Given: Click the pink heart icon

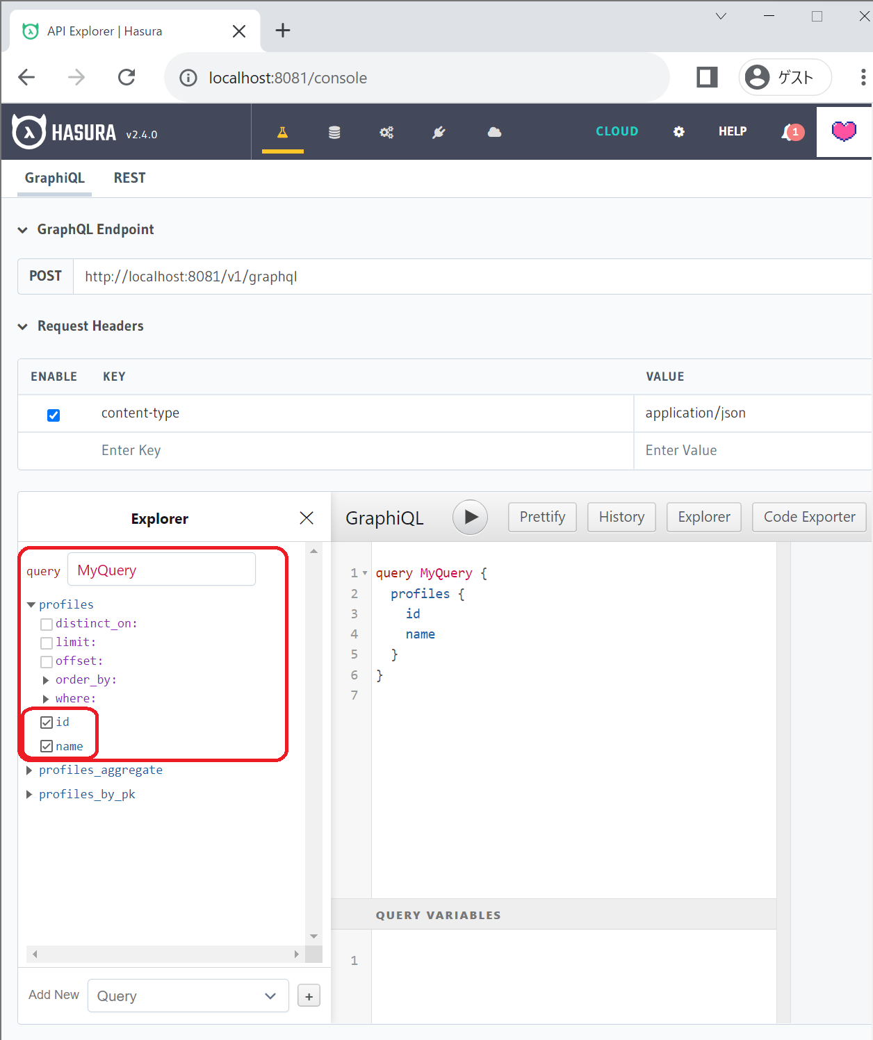Looking at the screenshot, I should click(x=844, y=131).
